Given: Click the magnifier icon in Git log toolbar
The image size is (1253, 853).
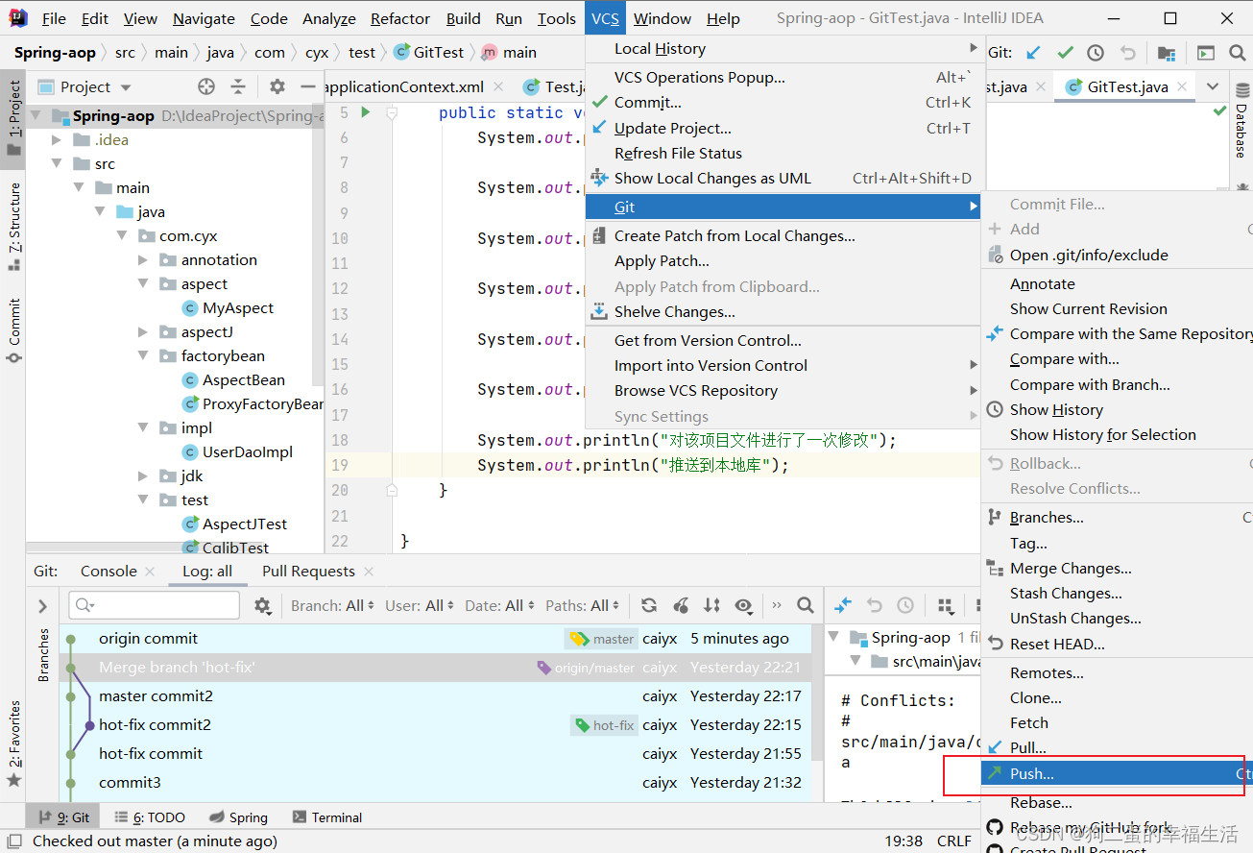Looking at the screenshot, I should [x=806, y=605].
